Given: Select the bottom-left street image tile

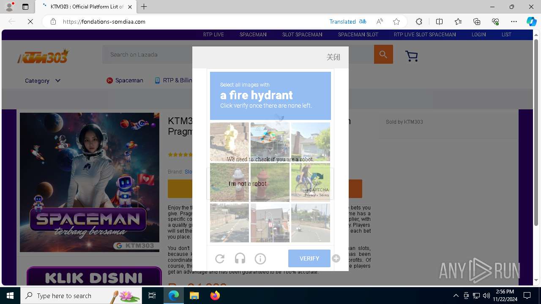Looking at the screenshot, I should (x=230, y=223).
